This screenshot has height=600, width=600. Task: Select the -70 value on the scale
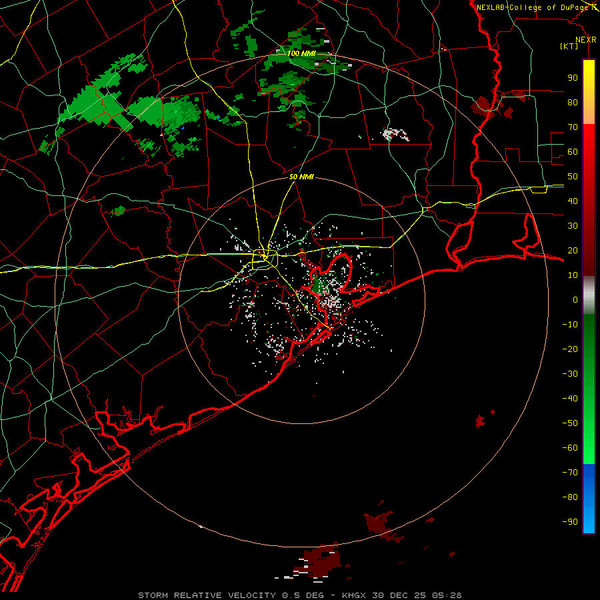(x=570, y=473)
